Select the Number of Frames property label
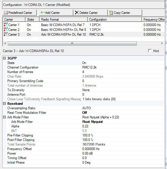This screenshot has width=167, height=169. coord(20,72)
